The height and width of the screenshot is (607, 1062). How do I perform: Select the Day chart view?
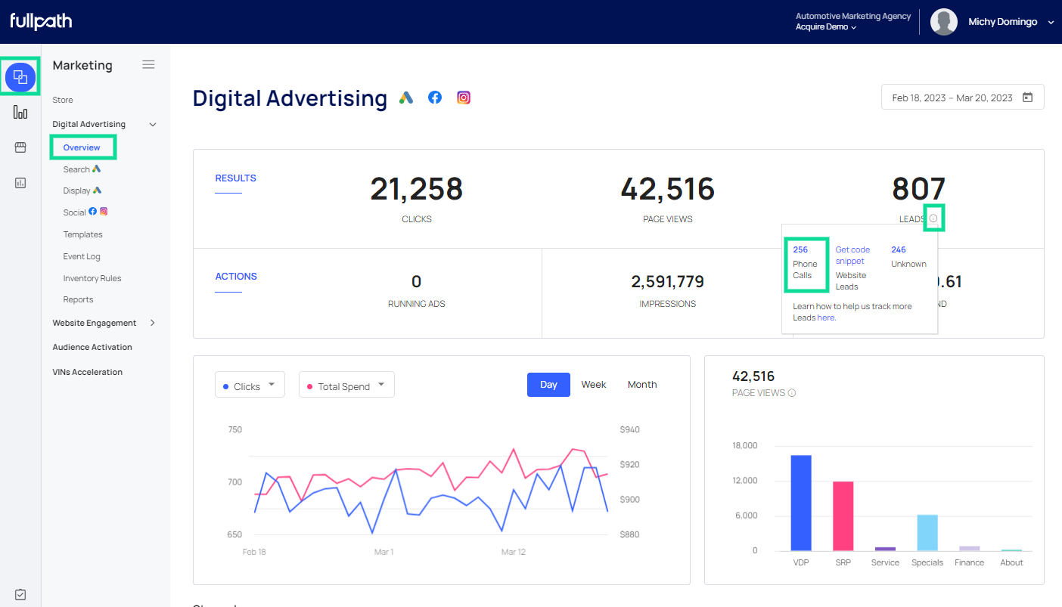[x=548, y=385]
